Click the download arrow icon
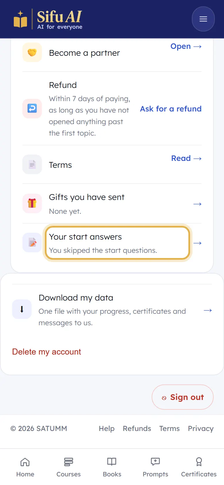The height and width of the screenshot is (485, 224). [x=22, y=309]
